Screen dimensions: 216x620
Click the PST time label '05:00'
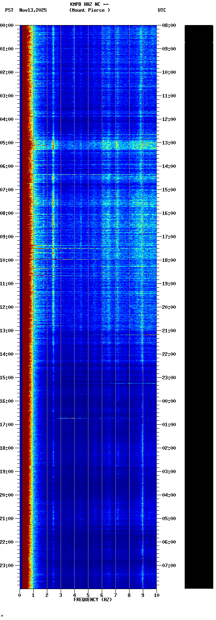tap(7, 143)
